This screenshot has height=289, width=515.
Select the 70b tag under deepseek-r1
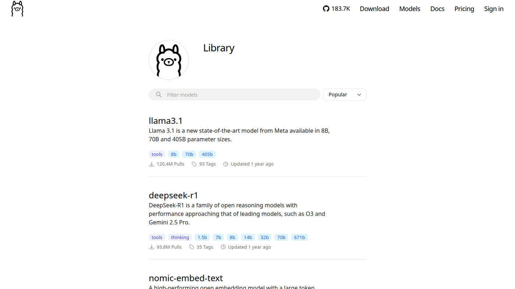[281, 237]
